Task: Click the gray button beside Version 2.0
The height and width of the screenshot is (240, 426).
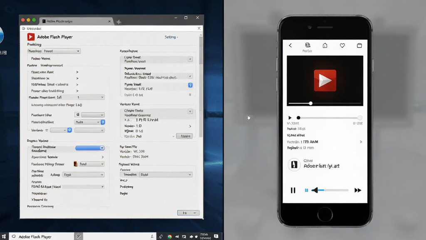Action: click(184, 136)
